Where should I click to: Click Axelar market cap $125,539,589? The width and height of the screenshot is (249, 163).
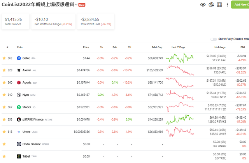click(x=155, y=70)
